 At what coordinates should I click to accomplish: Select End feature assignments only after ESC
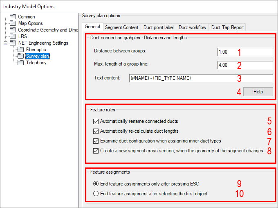96,184
